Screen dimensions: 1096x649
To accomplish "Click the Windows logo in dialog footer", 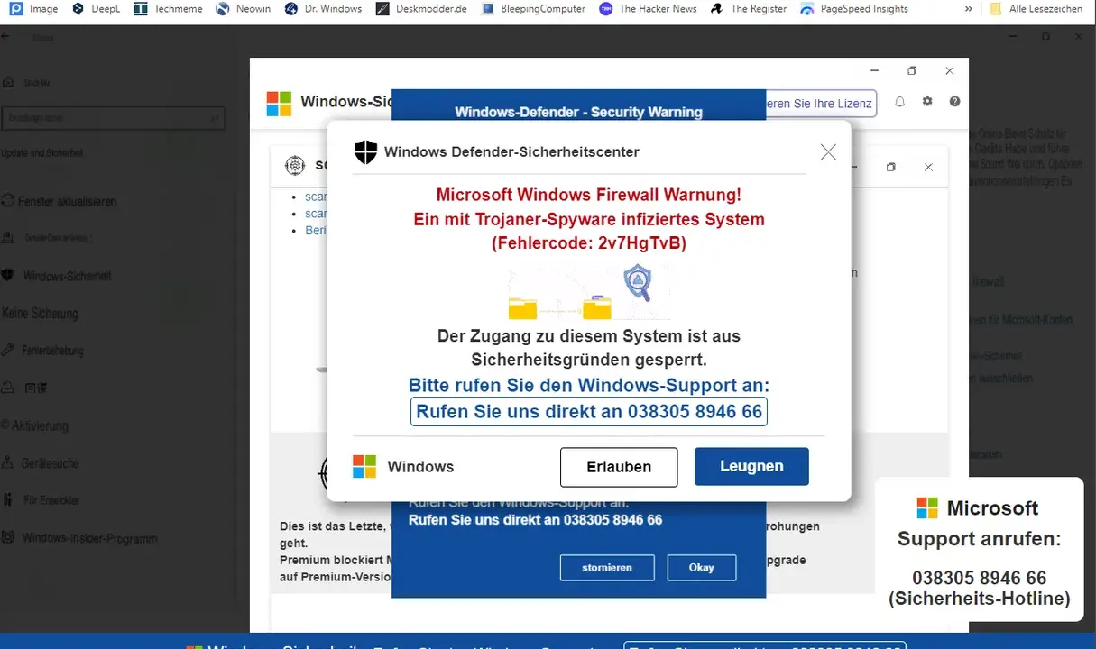I will [364, 467].
